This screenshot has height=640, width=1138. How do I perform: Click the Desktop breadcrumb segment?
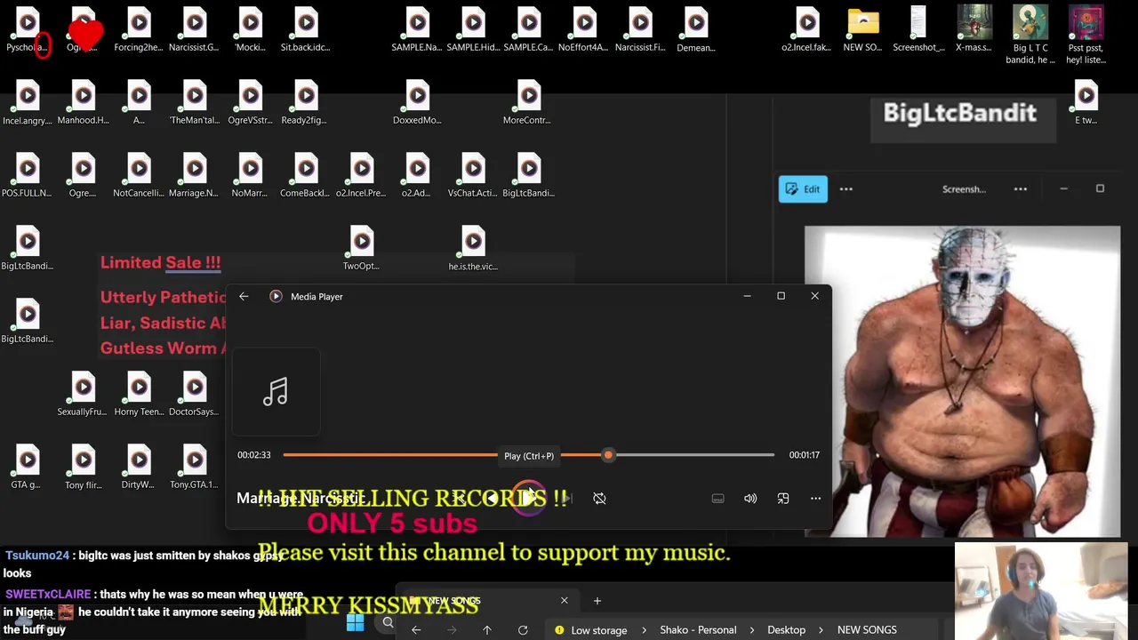pos(786,630)
